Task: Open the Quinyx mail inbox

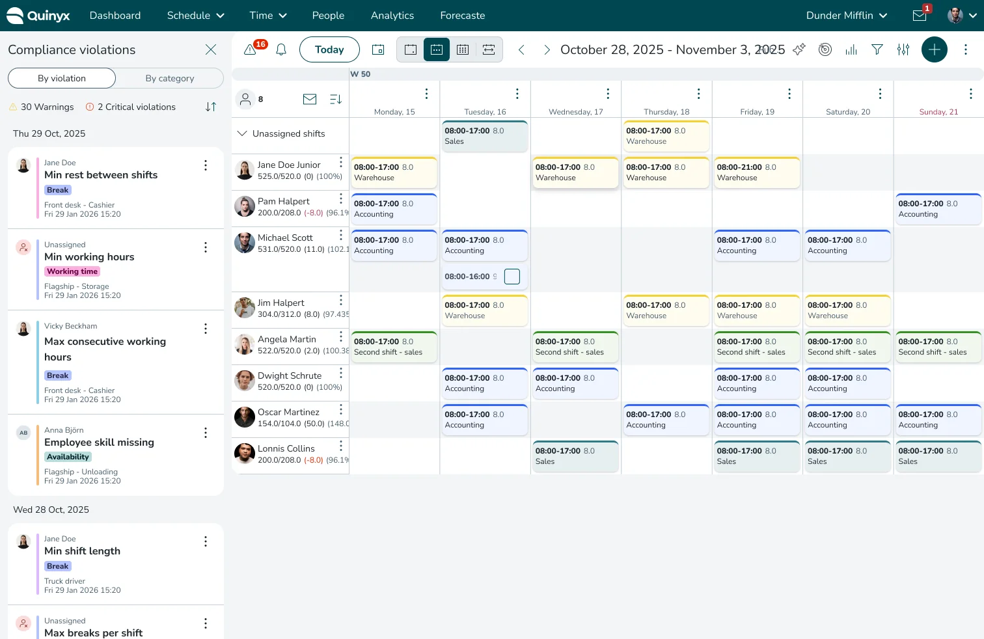Action: (920, 16)
